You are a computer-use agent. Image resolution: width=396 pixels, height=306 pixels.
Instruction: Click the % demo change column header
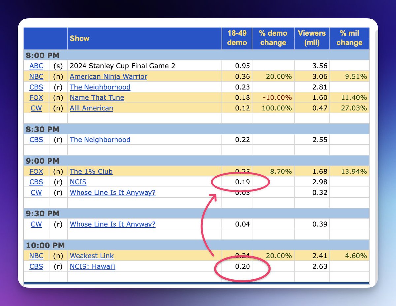point(273,38)
